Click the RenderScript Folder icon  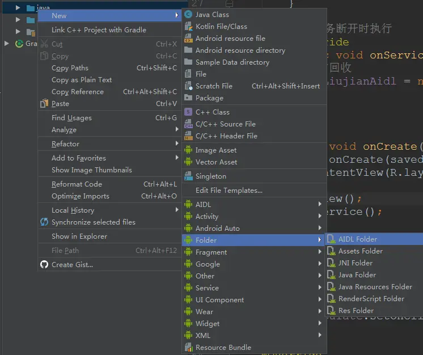pos(332,299)
